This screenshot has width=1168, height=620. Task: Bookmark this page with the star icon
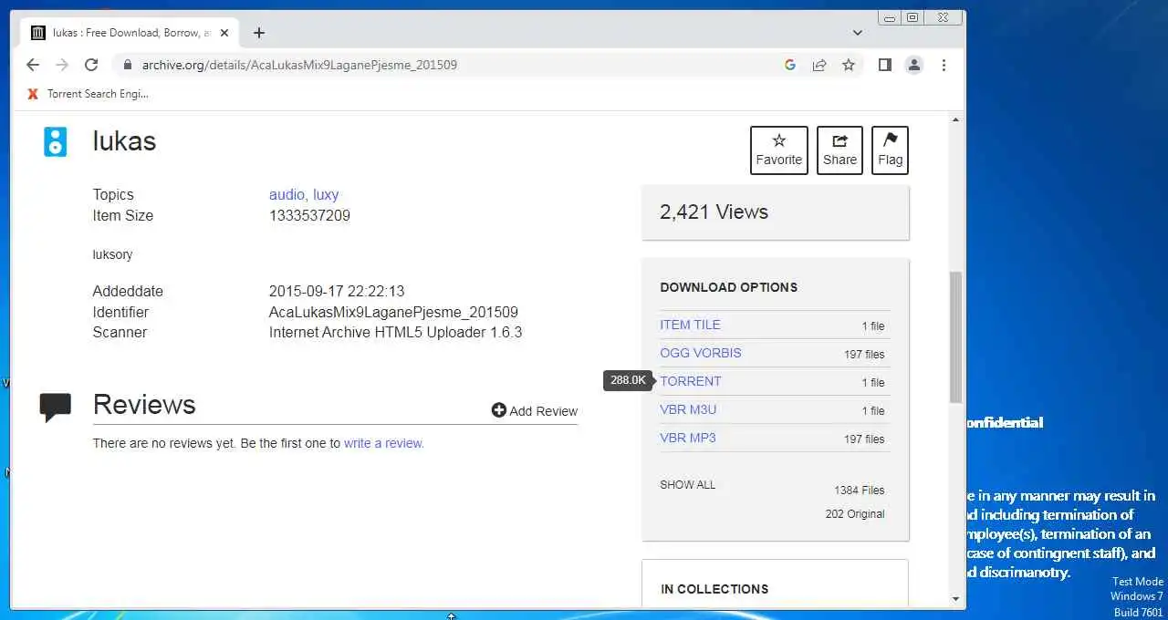coord(849,65)
